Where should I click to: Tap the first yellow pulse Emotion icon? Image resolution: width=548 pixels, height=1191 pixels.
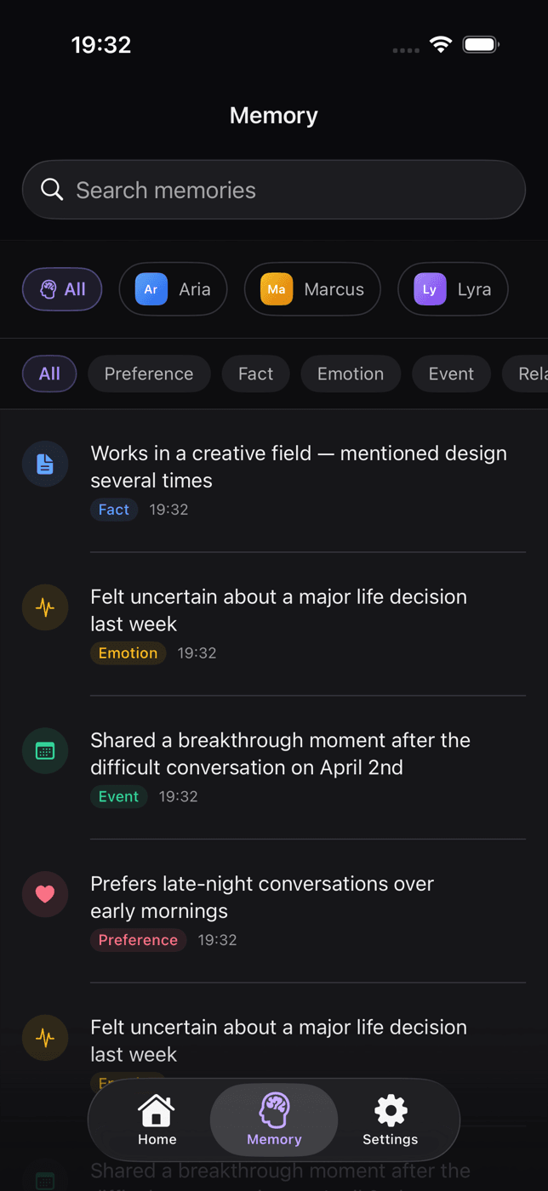[x=45, y=607]
